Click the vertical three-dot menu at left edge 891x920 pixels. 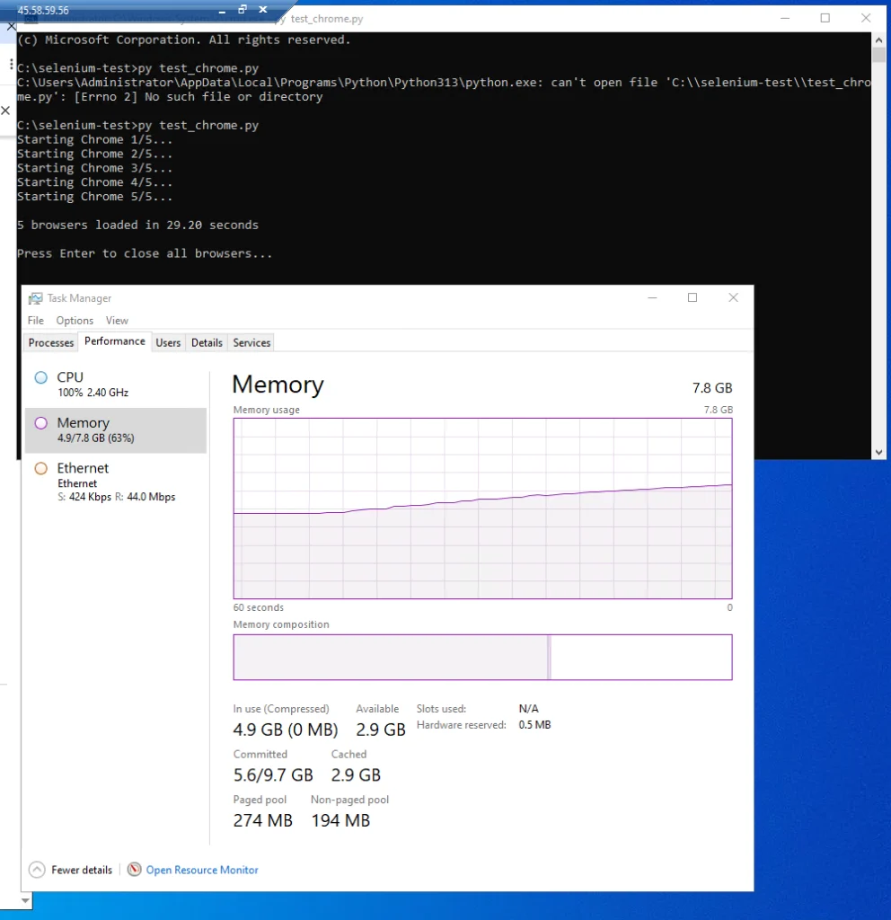11,64
